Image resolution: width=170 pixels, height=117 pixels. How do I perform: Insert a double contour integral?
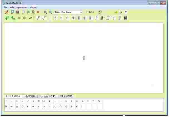tap(120, 18)
